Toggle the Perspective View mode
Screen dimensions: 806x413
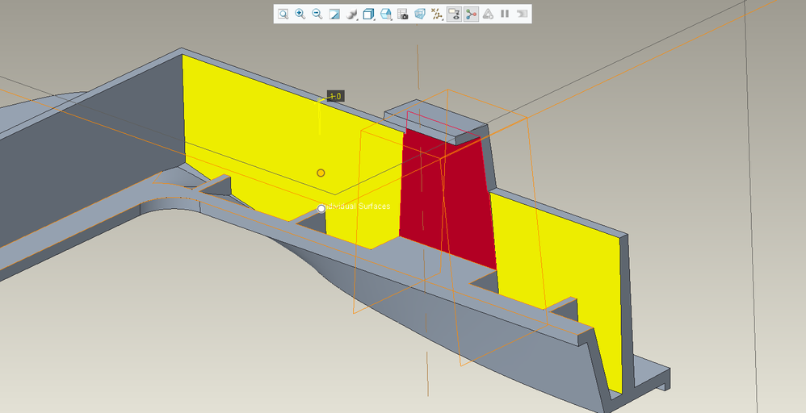click(x=420, y=14)
